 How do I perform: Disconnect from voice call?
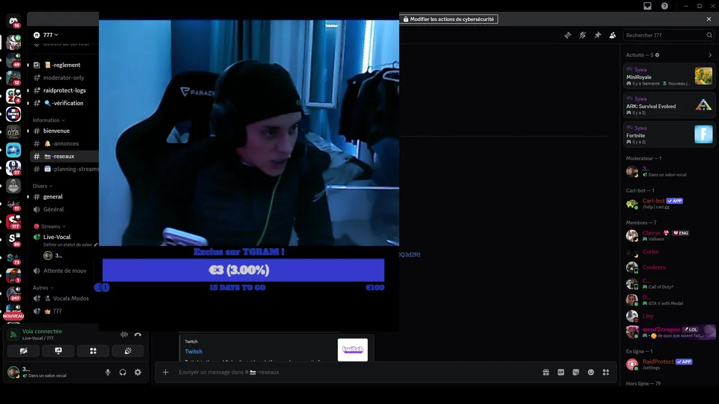tap(138, 334)
